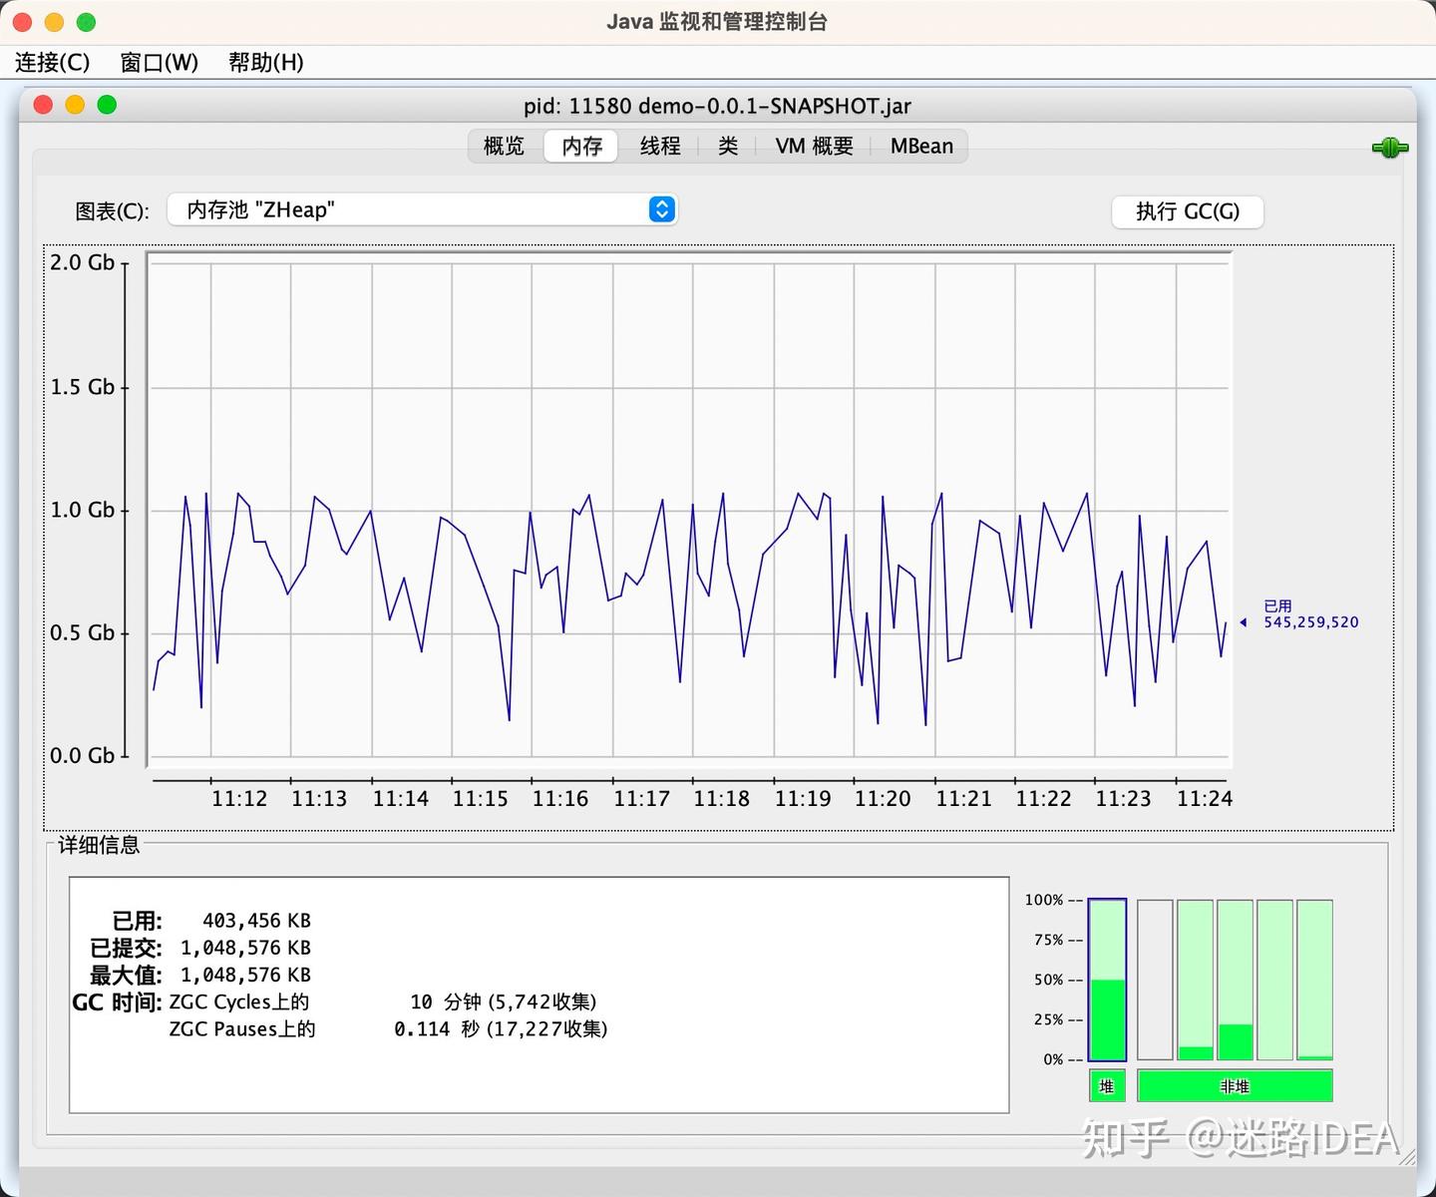Click the green connection status icon
1436x1197 pixels.
[x=1389, y=148]
